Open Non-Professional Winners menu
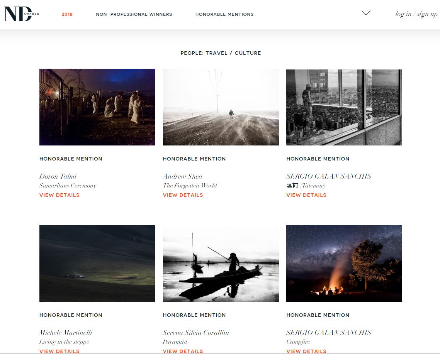Image resolution: width=440 pixels, height=355 pixels. point(134,14)
